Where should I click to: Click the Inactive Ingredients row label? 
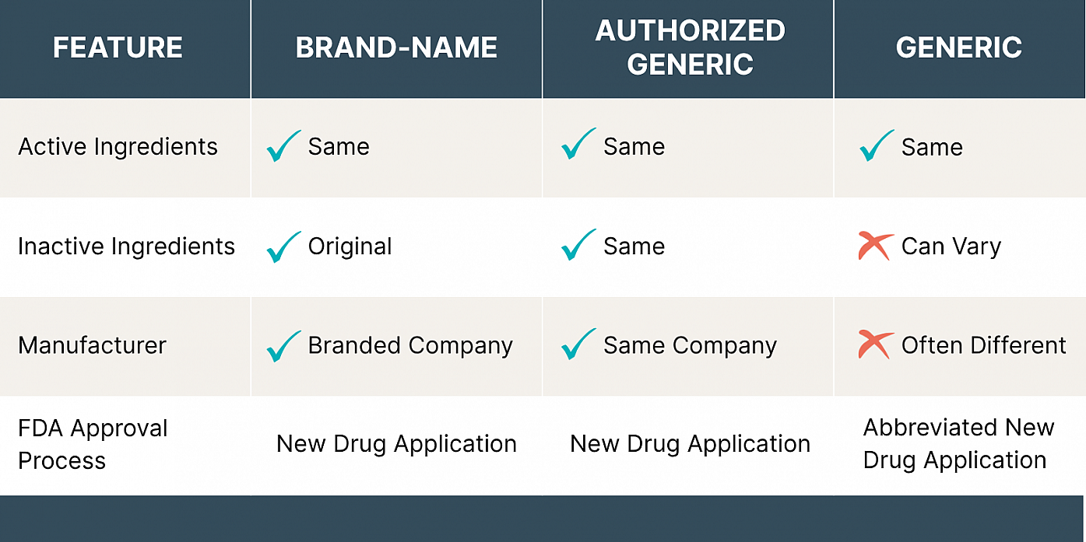126,247
